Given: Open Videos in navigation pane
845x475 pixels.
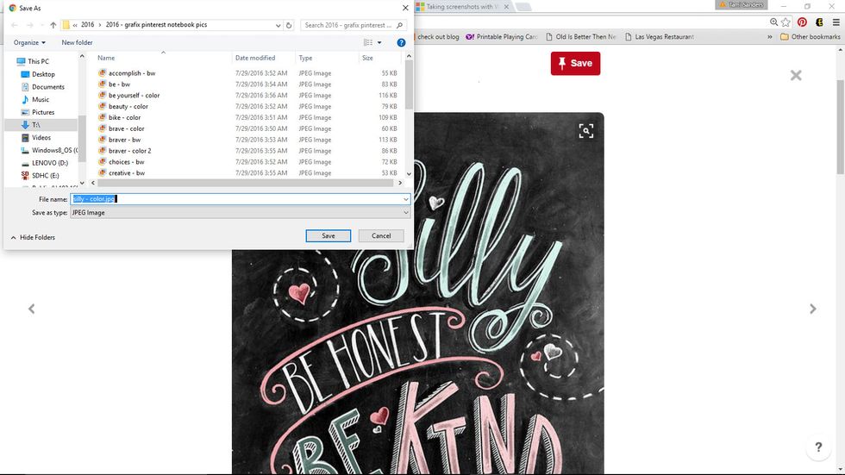Looking at the screenshot, I should point(41,138).
